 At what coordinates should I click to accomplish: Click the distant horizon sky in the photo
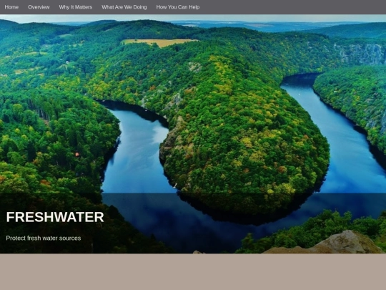(x=193, y=18)
